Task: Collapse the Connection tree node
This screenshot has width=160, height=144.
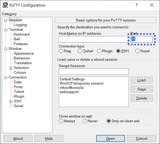Action: (x=6, y=77)
